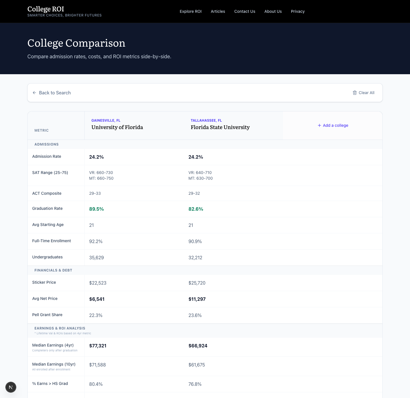Select the 82.6% graduation rate
This screenshot has width=410, height=398.
pyautogui.click(x=196, y=209)
